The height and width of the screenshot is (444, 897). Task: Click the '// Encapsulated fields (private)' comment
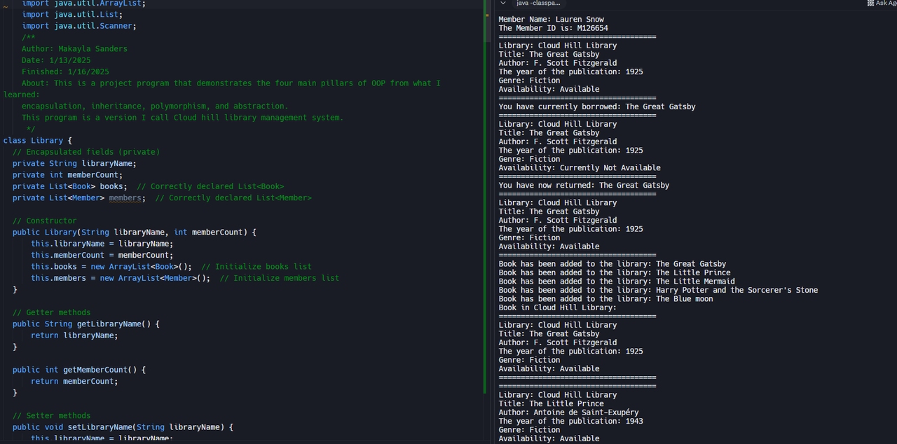click(86, 152)
